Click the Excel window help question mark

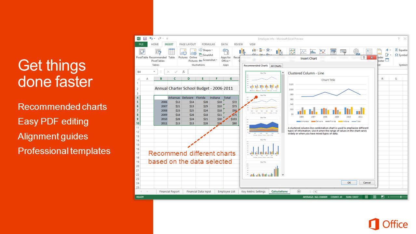click(398, 39)
